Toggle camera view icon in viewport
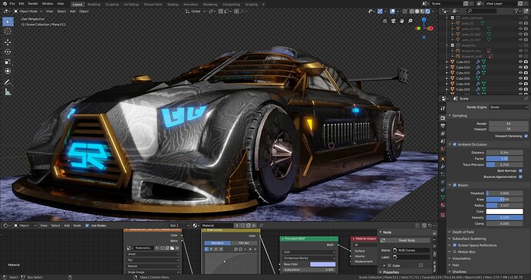This screenshot has width=531, height=280. (393, 21)
